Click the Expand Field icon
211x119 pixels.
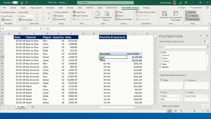click(x=48, y=14)
